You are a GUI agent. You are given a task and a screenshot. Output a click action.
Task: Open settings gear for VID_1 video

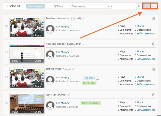(x=154, y=95)
